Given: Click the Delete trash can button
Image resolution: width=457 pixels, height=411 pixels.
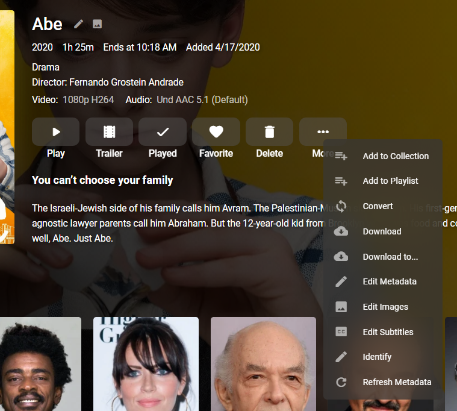Looking at the screenshot, I should pos(270,132).
